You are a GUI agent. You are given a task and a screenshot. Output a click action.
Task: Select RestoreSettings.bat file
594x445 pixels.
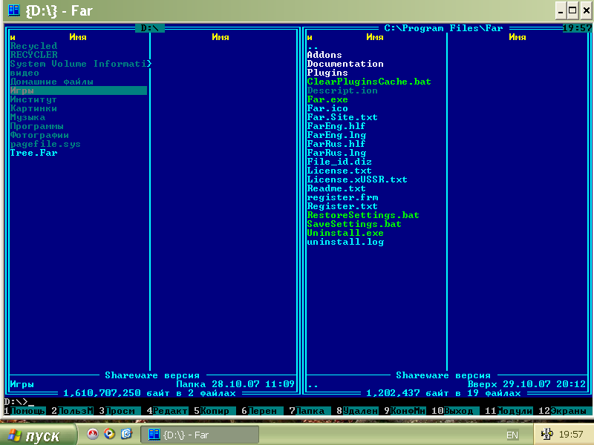[x=363, y=215]
